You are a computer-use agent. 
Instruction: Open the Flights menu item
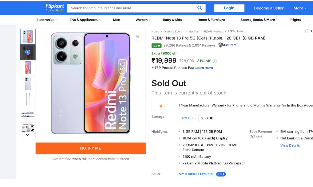pyautogui.click(x=296, y=20)
